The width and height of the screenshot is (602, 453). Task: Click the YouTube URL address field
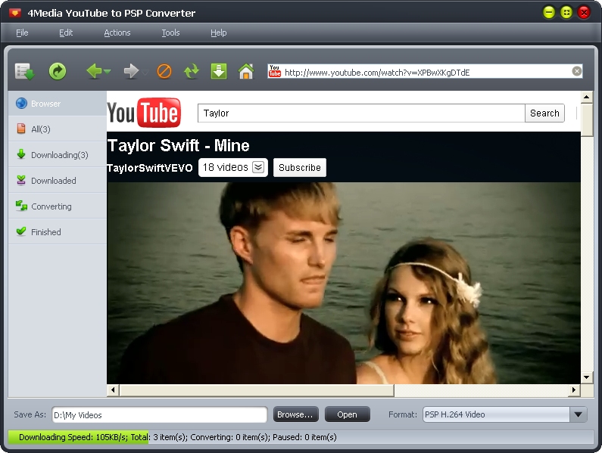coord(425,72)
